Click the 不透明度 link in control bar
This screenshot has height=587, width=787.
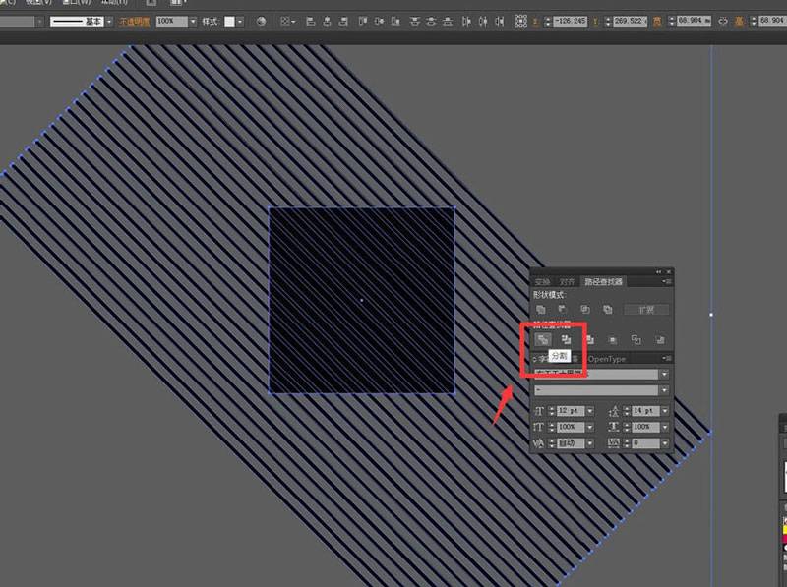136,20
